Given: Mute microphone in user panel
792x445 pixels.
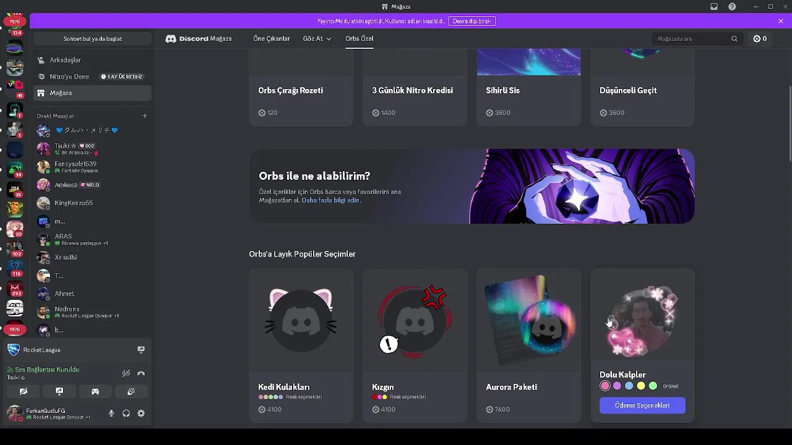Looking at the screenshot, I should click(111, 413).
